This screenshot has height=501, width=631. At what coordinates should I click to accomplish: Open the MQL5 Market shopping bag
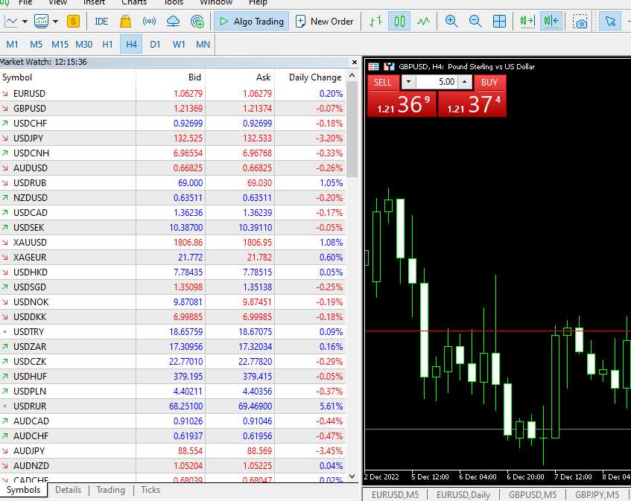(x=126, y=22)
